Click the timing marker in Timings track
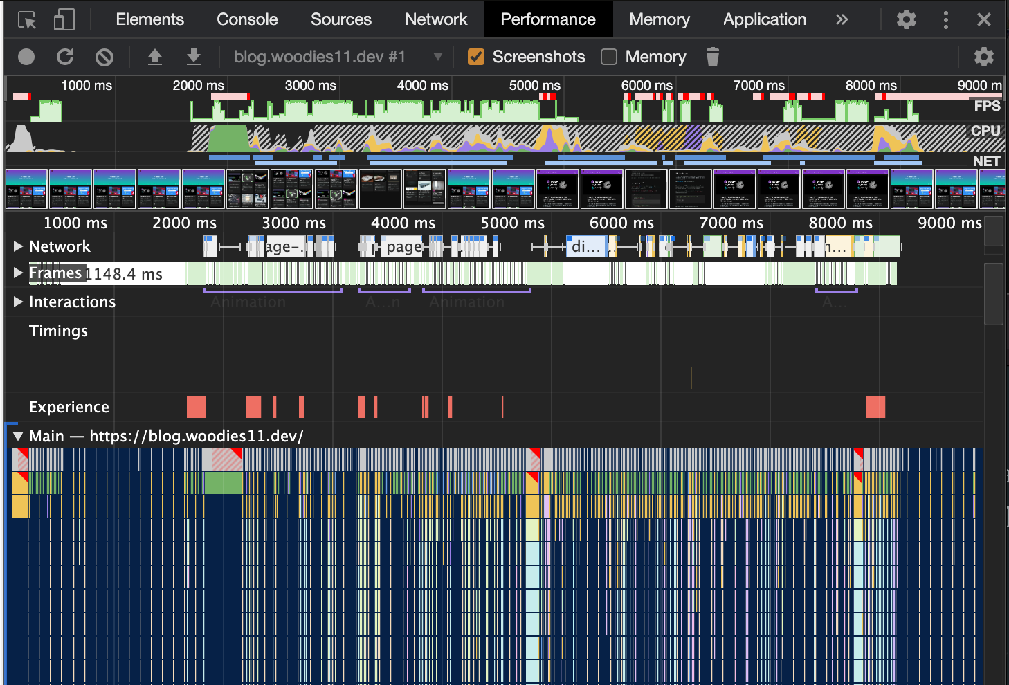This screenshot has height=685, width=1009. coord(691,378)
